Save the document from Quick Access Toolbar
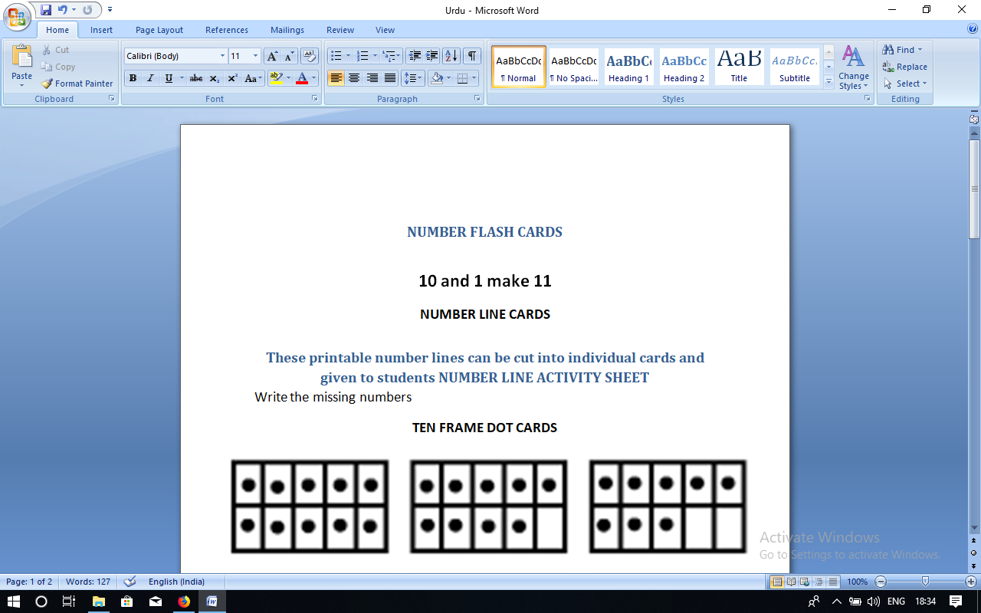The width and height of the screenshot is (981, 613). point(46,10)
